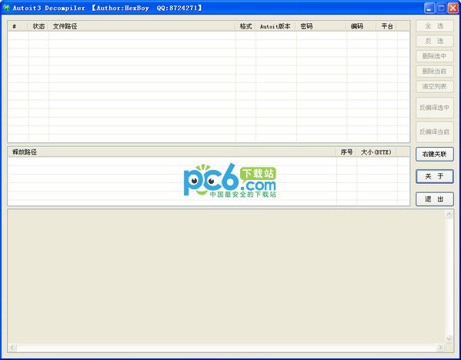
Task: Click the 退出 exit button
Action: (x=435, y=199)
